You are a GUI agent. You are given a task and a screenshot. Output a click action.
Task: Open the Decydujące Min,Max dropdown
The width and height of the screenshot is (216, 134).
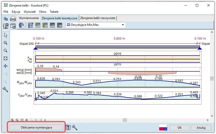pos(123,25)
